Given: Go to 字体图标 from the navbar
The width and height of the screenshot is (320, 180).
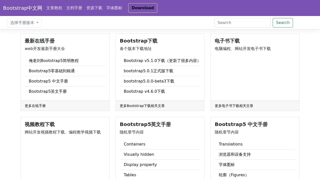Looking at the screenshot, I should [114, 8].
